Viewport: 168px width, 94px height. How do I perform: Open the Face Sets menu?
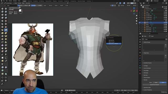[28, 3]
